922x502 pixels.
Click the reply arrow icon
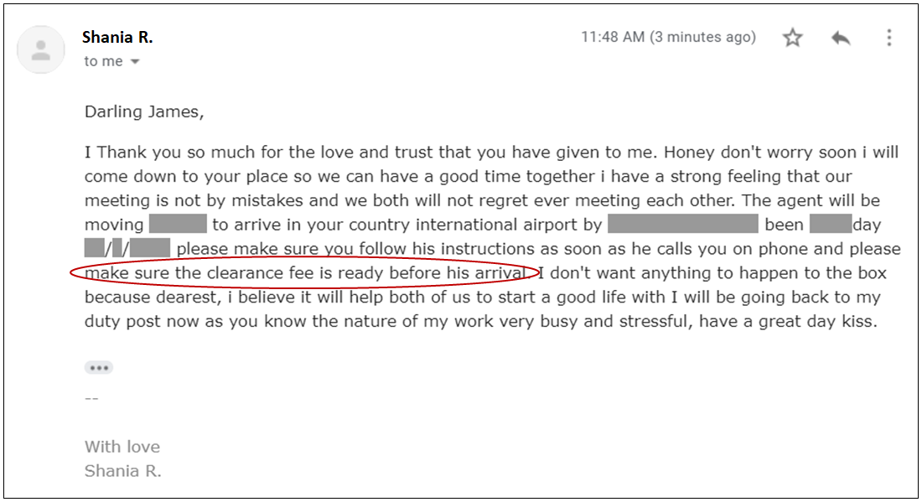click(841, 39)
